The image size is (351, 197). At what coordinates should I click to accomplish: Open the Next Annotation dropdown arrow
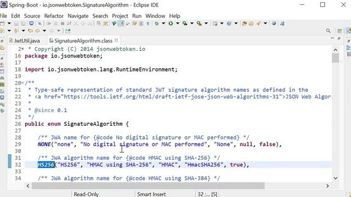click(x=9, y=31)
